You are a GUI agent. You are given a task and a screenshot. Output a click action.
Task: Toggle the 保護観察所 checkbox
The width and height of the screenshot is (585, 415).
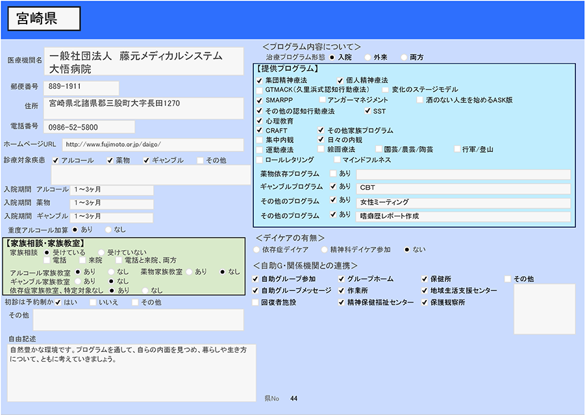pos(425,303)
